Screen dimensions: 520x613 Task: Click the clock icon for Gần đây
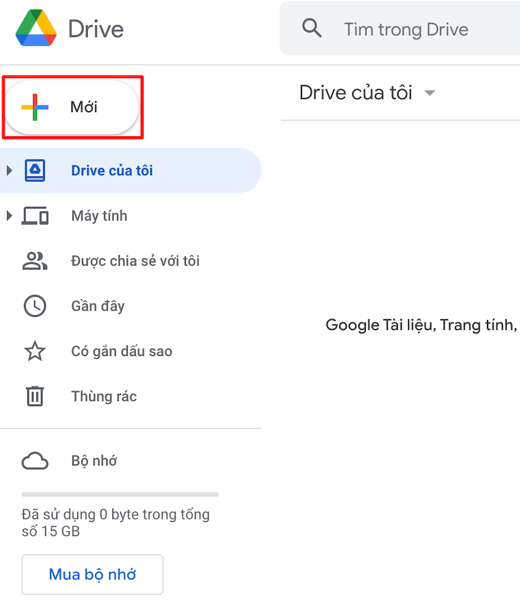click(x=34, y=306)
